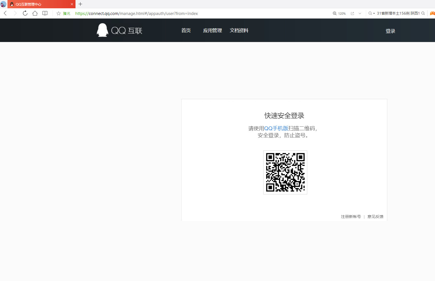Open the new tab plus button
Screen dimensions: 435x281
tap(80, 4)
